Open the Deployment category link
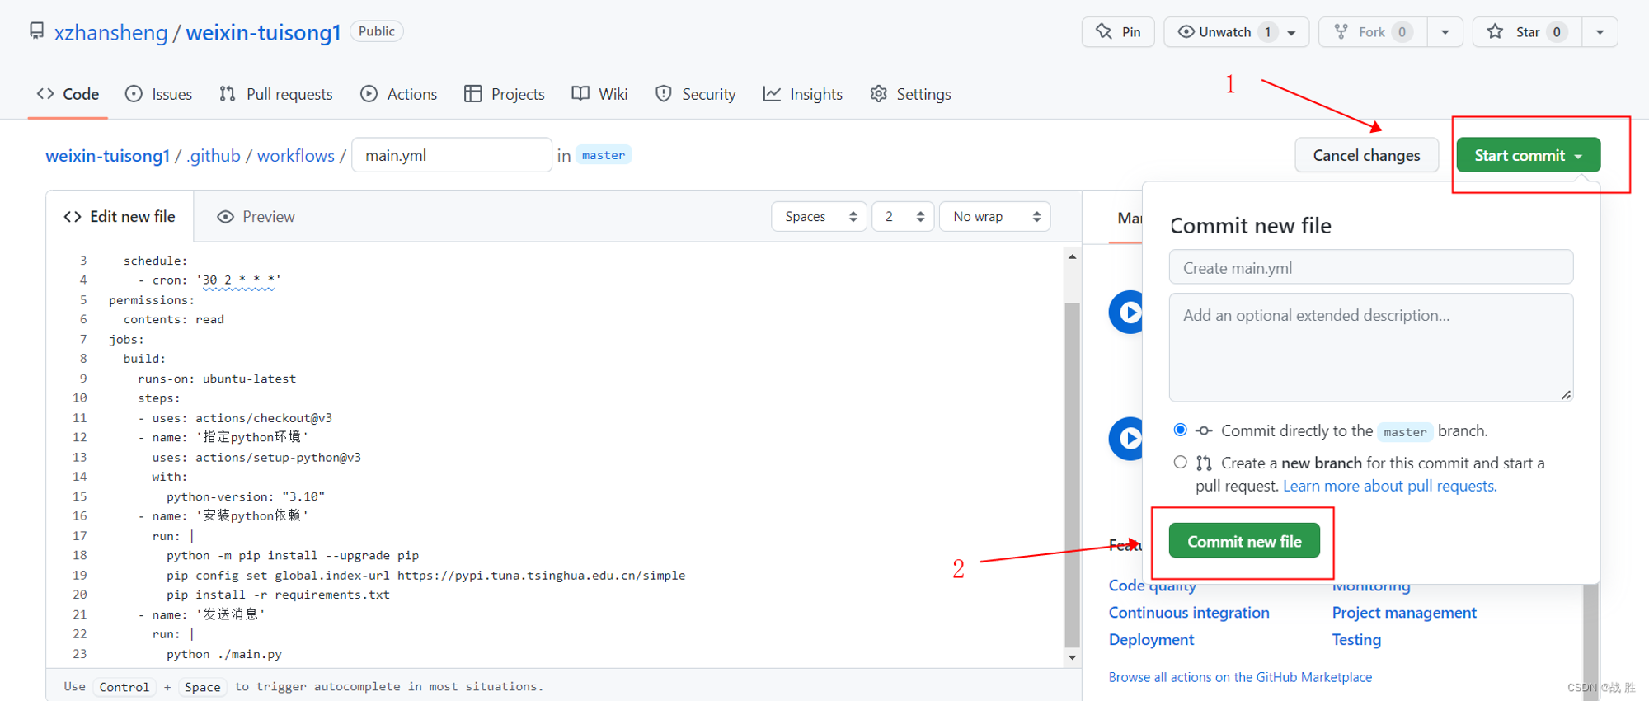 1151,640
